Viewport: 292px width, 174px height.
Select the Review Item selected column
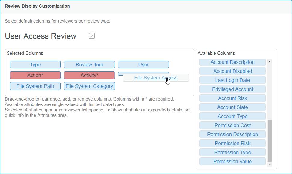(x=89, y=64)
